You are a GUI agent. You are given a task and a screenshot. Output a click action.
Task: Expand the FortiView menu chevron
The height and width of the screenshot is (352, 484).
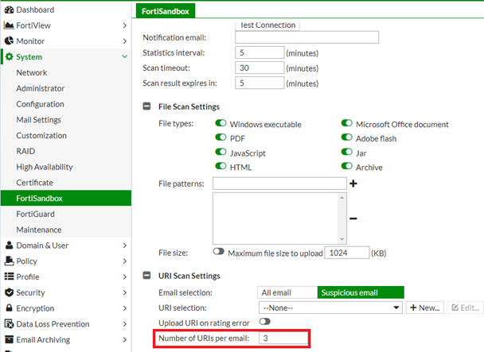pyautogui.click(x=125, y=25)
